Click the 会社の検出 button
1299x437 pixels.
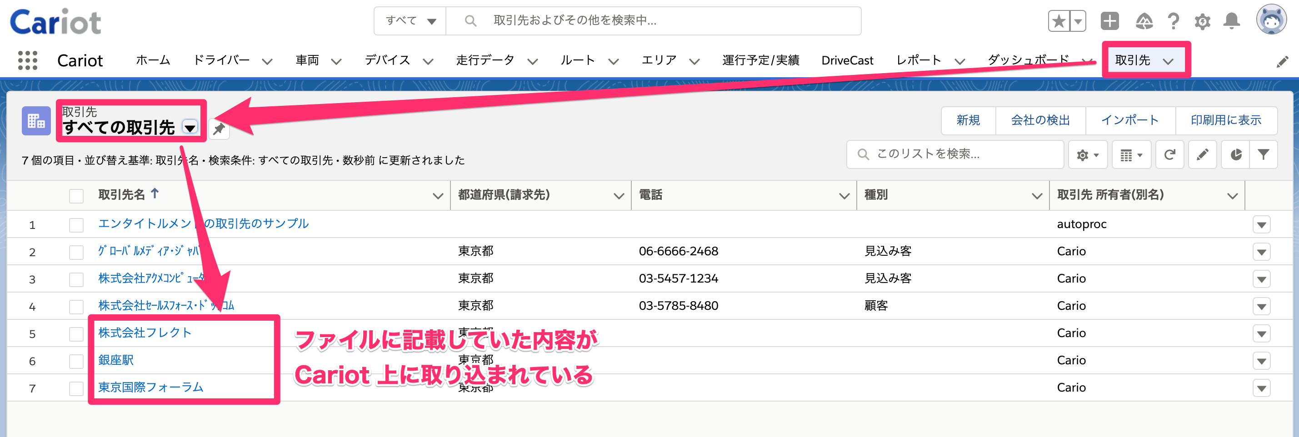click(x=1040, y=120)
